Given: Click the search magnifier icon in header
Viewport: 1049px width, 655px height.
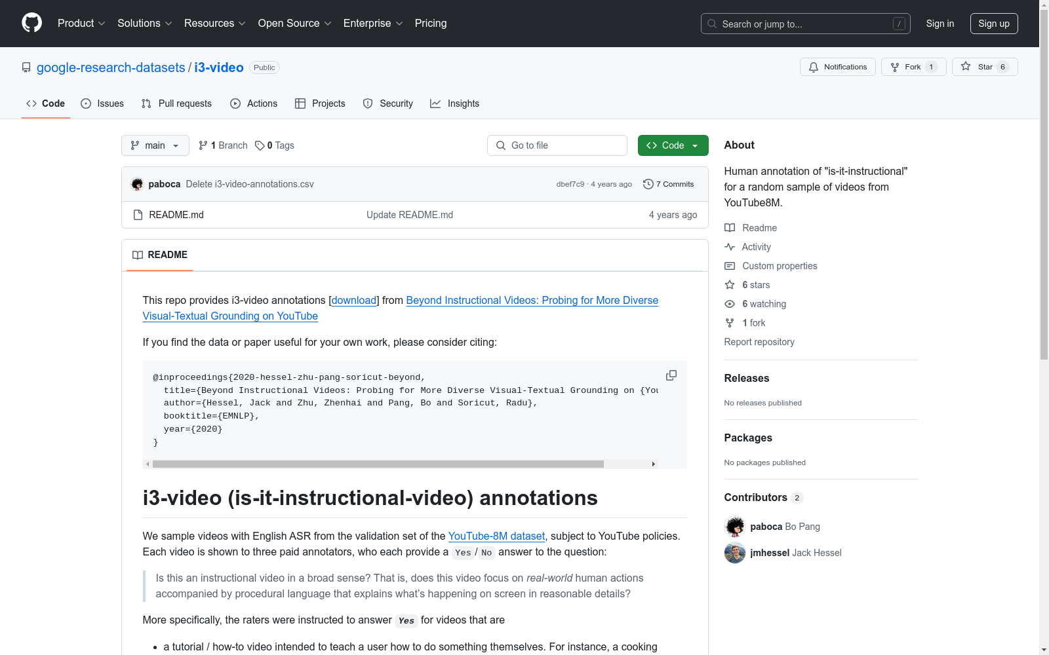Looking at the screenshot, I should click(x=712, y=24).
